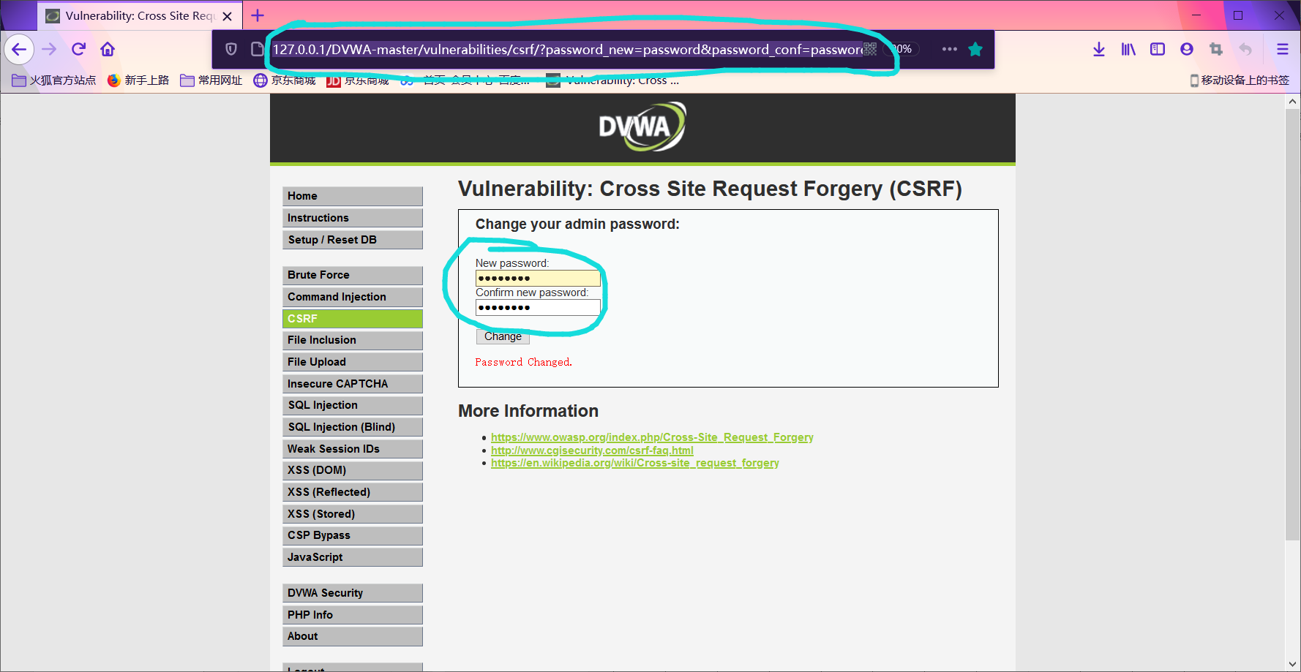Open Setup / Reset DB
The height and width of the screenshot is (672, 1301).
point(353,240)
